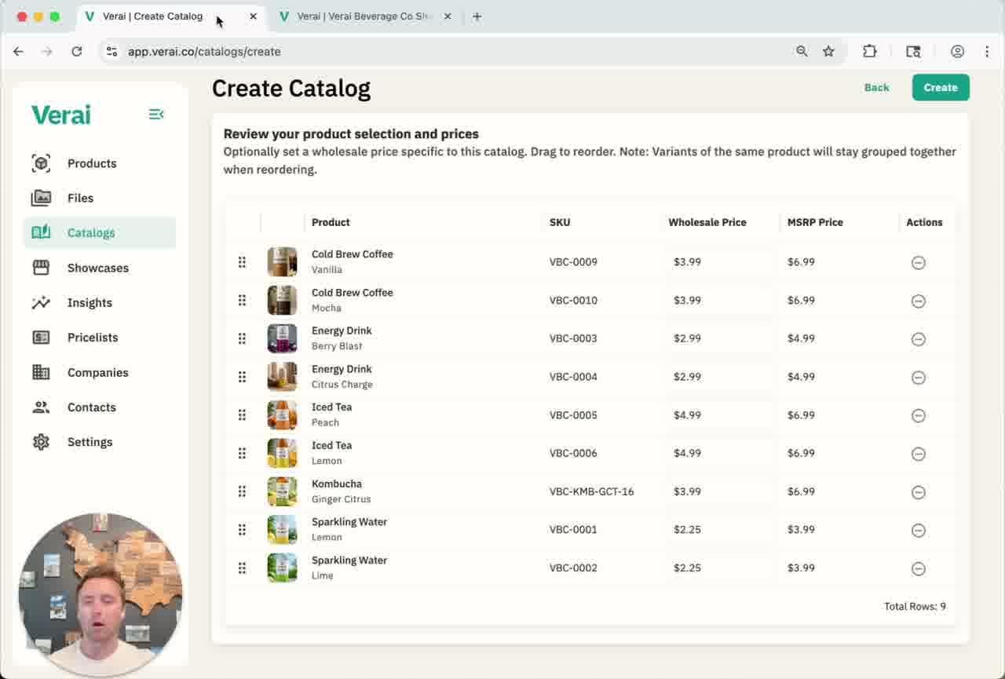The image size is (1005, 679).
Task: Click drag handle for Kombucha
Action: [x=242, y=491]
